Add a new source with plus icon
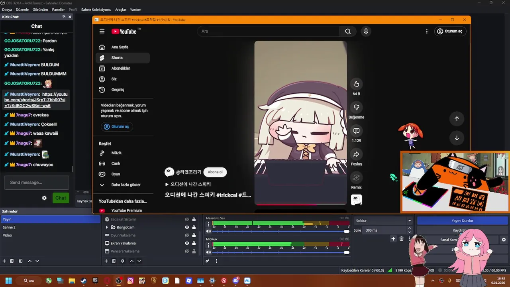This screenshot has width=510, height=287. click(106, 261)
